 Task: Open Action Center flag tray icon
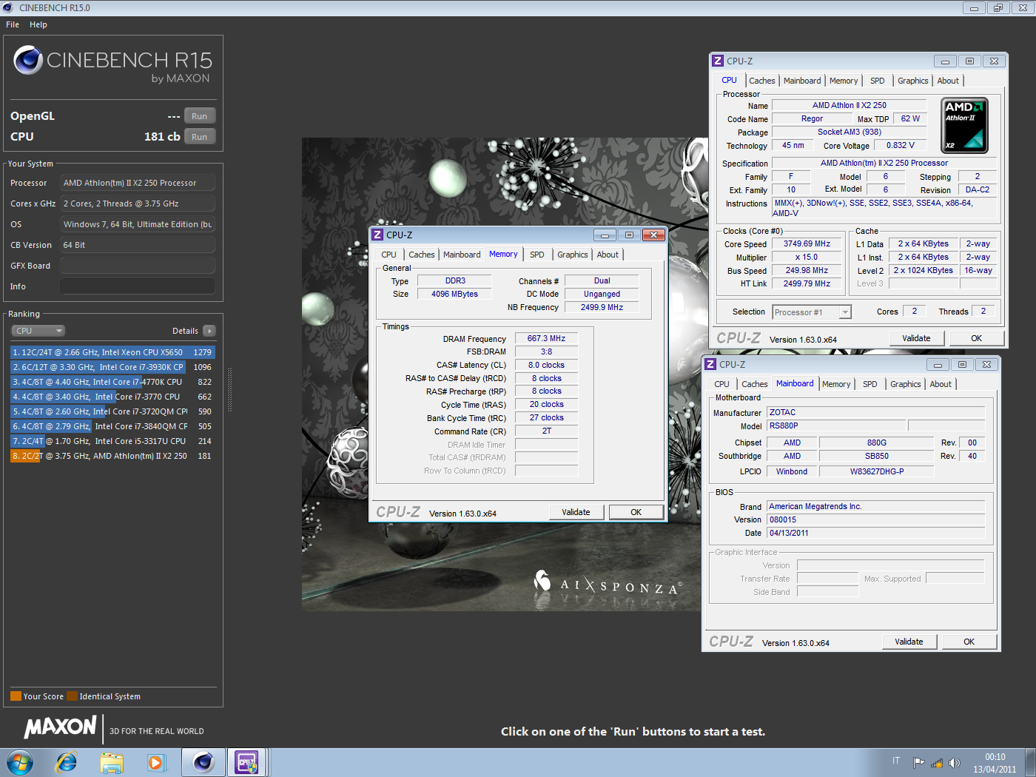tap(918, 763)
